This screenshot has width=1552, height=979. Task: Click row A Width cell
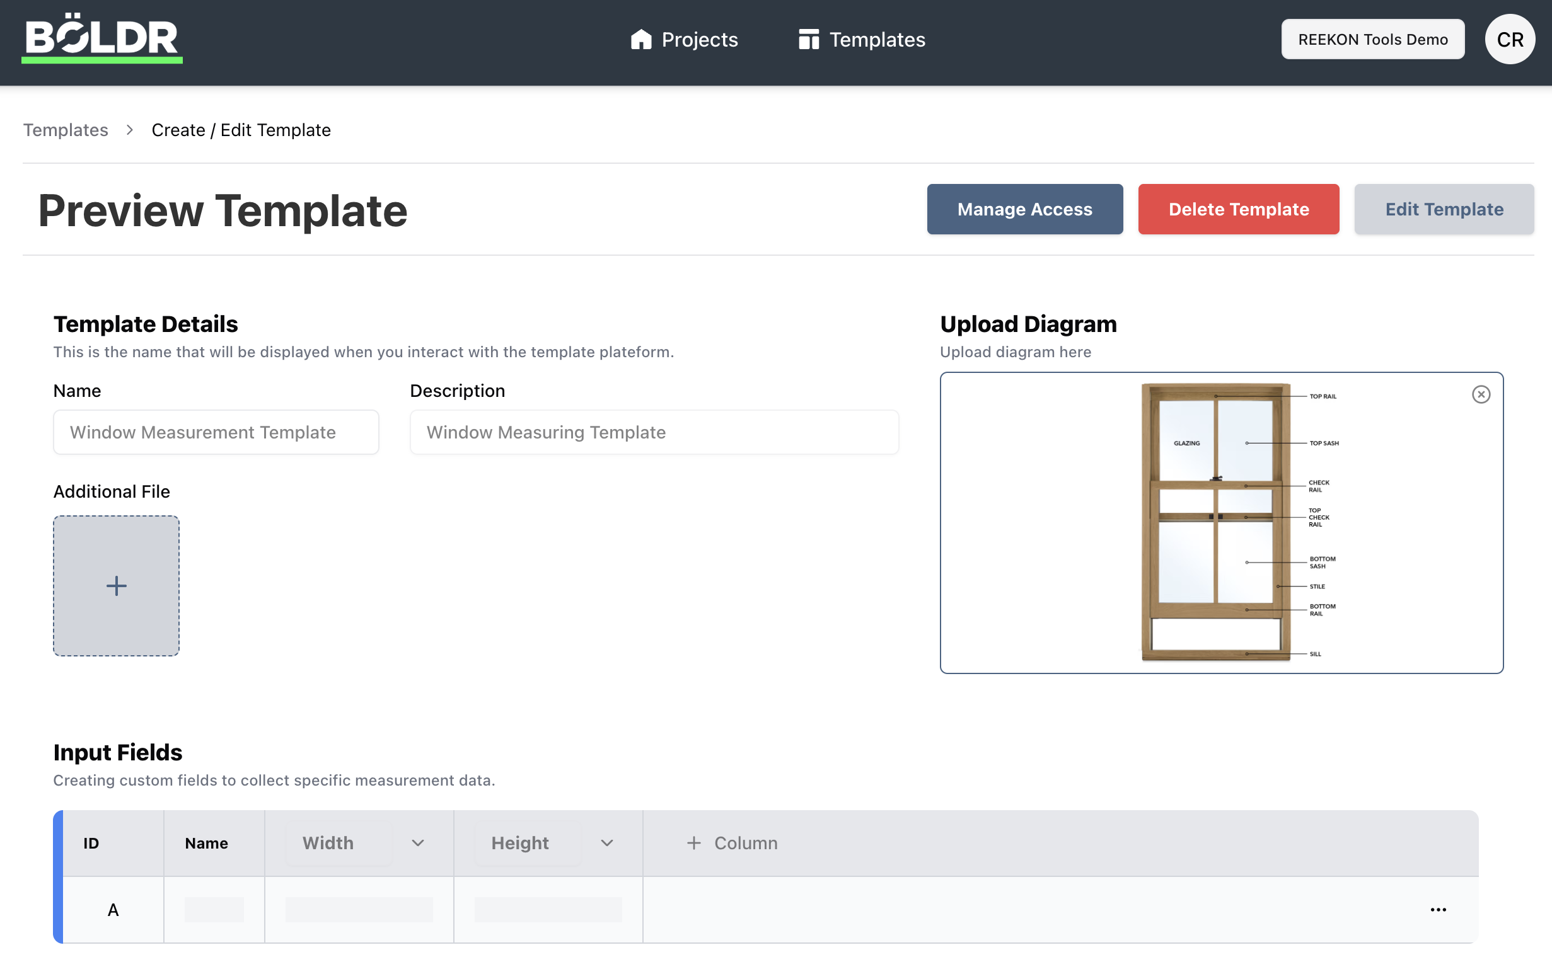pyautogui.click(x=359, y=910)
